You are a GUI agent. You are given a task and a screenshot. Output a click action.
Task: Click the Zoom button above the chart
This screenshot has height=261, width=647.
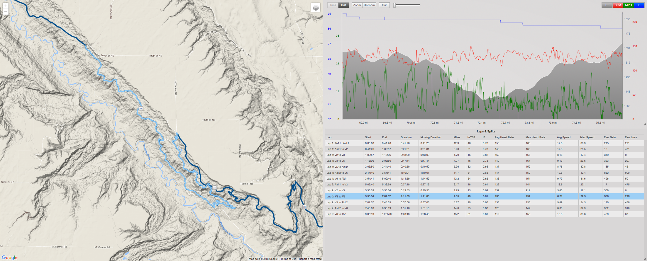357,5
